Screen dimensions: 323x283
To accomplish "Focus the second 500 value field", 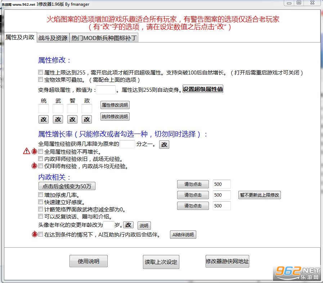I will point(222,195).
